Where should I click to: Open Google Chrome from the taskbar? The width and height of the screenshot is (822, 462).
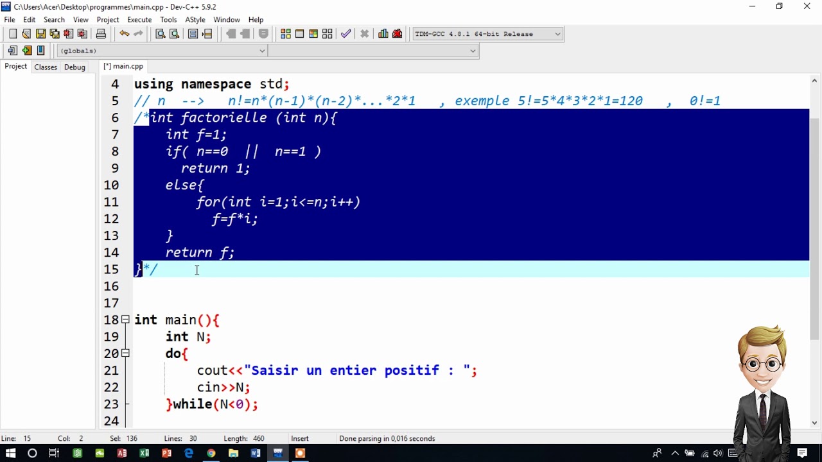pyautogui.click(x=211, y=453)
